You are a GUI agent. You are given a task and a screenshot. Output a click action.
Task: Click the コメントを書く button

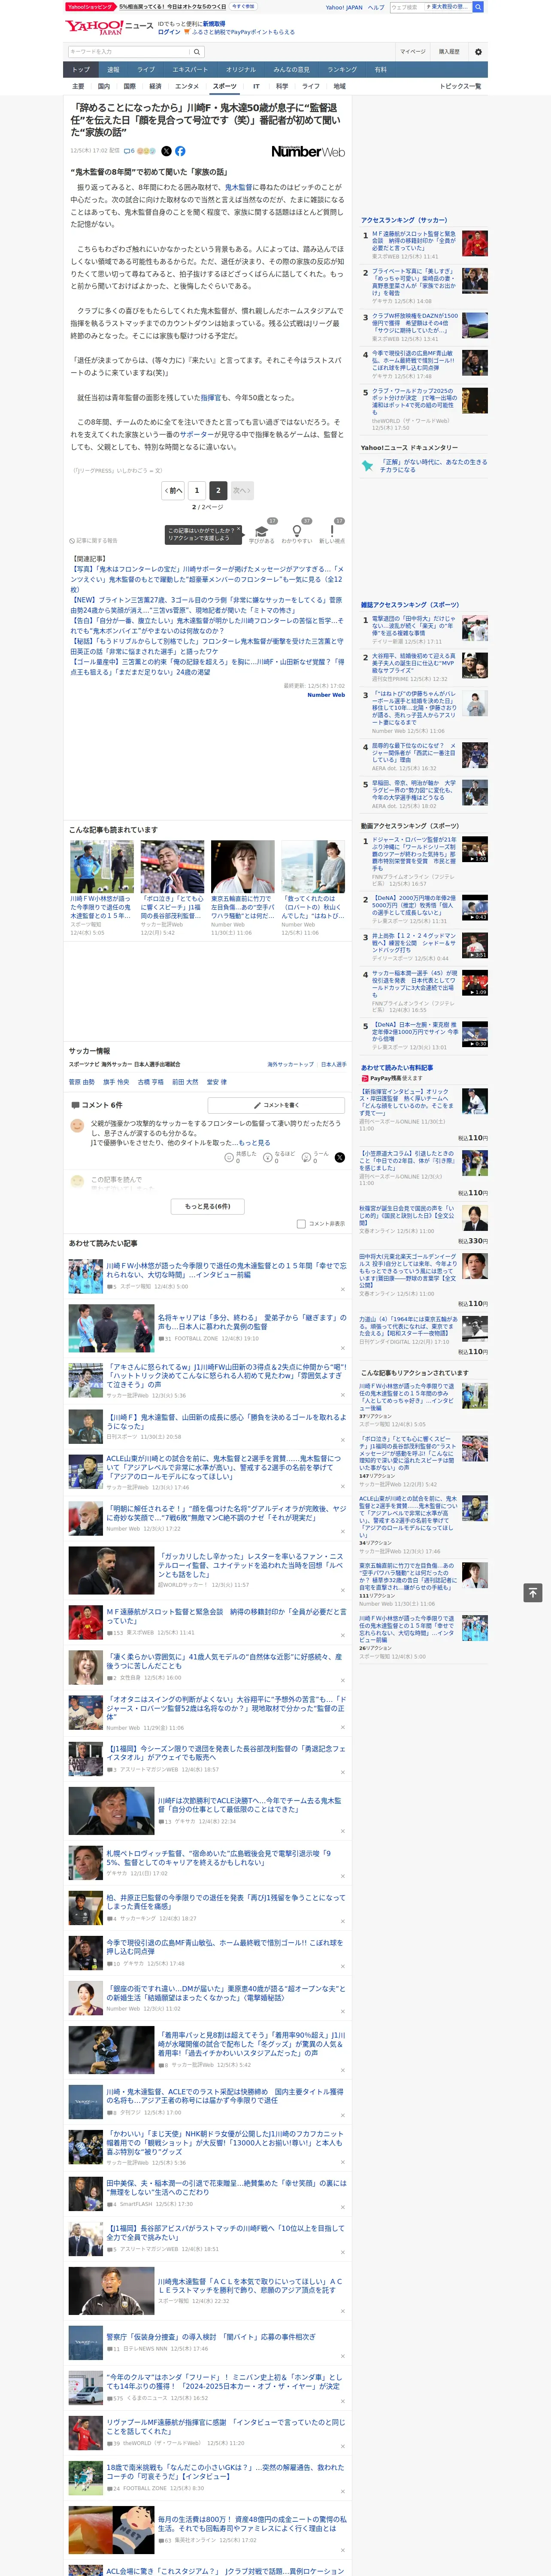[276, 1105]
